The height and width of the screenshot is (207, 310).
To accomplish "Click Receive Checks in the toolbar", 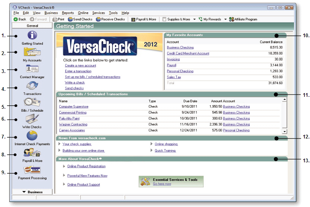I will click(110, 19).
